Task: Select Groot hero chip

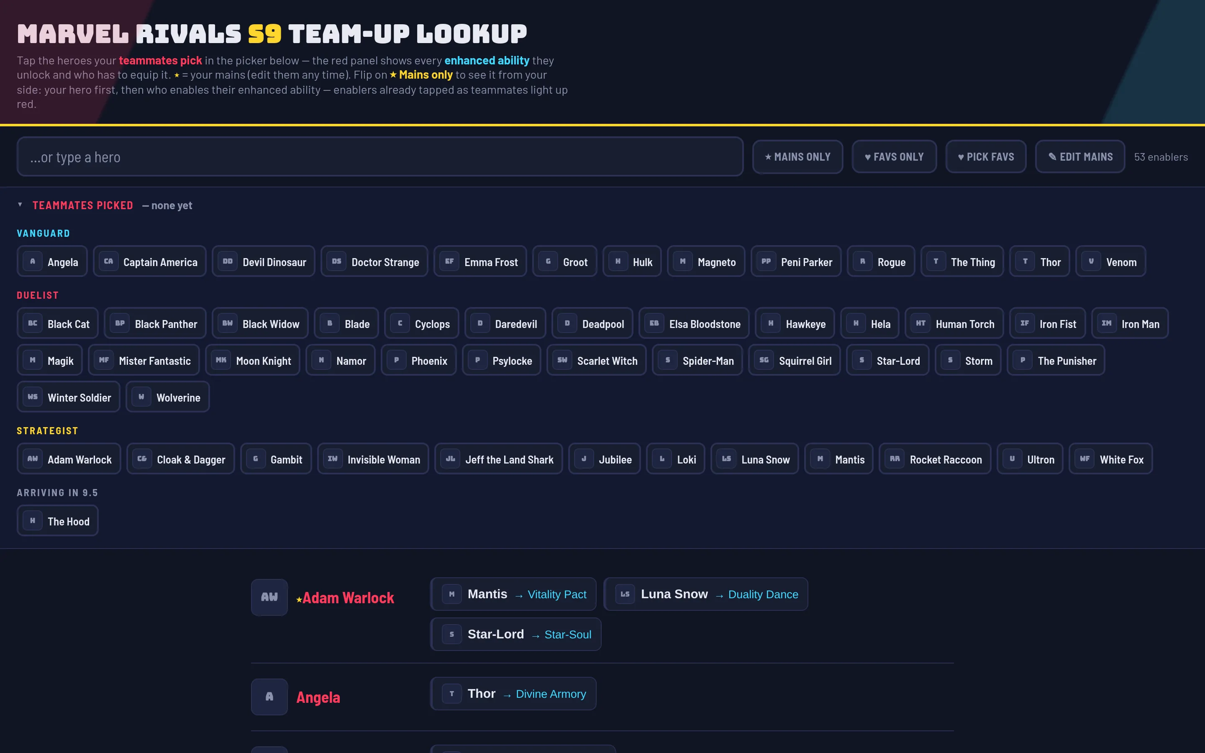Action: point(565,261)
